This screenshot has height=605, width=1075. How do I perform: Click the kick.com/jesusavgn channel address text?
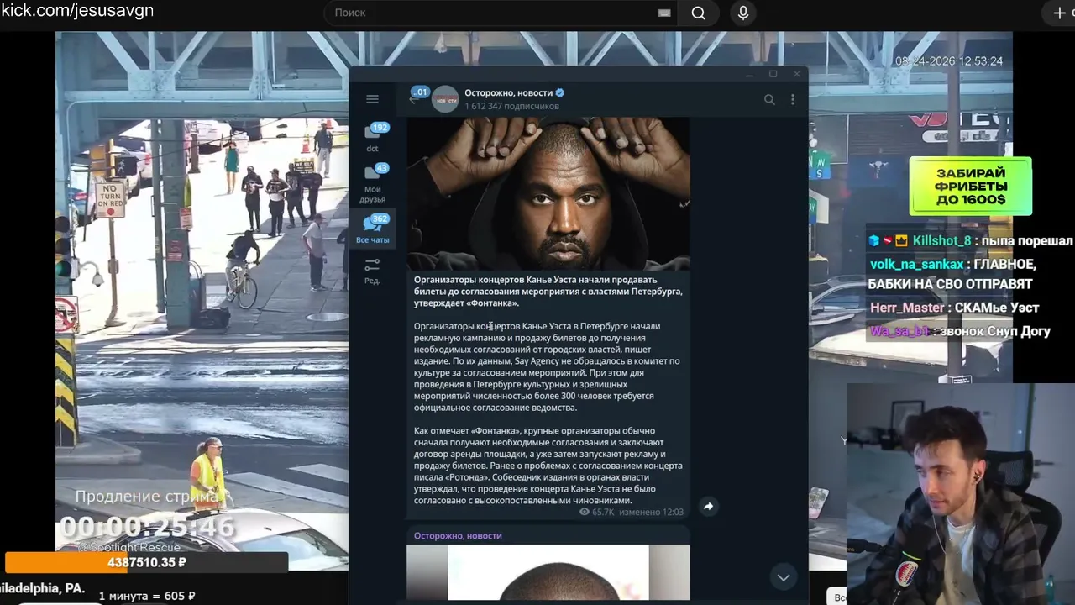pyautogui.click(x=77, y=11)
